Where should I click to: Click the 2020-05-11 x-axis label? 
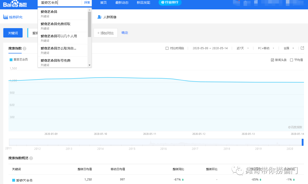[x=149, y=134]
